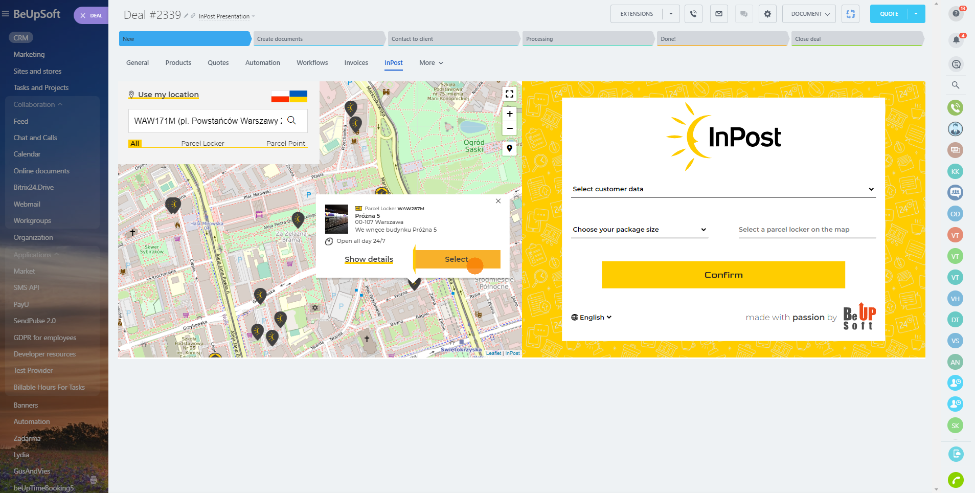Filter map by Parcel Locker

[x=202, y=143]
